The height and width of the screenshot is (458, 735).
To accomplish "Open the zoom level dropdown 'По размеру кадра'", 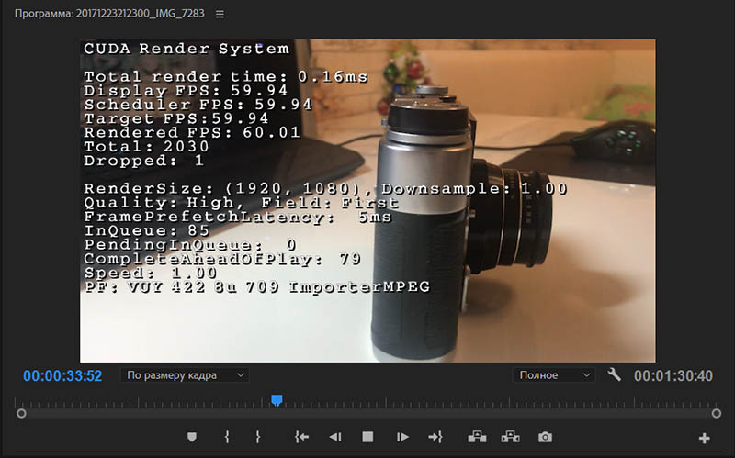I will [186, 375].
